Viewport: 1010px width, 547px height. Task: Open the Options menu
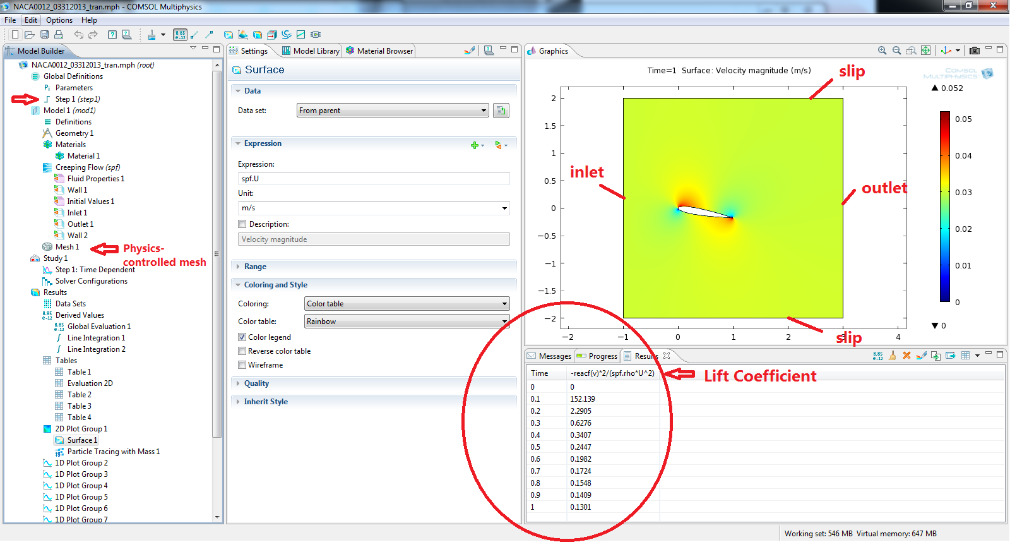(x=59, y=20)
